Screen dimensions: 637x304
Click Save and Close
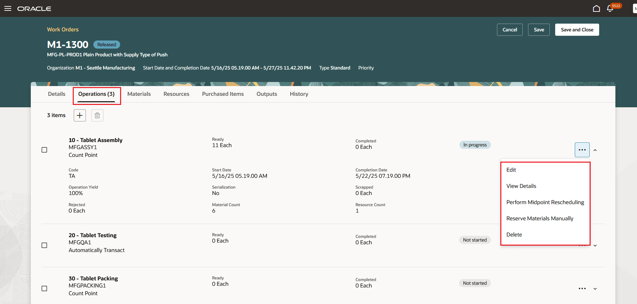tap(577, 30)
